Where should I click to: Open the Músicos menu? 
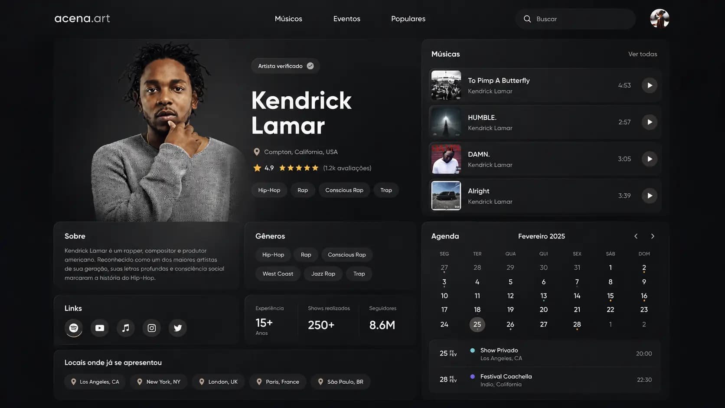coord(288,19)
